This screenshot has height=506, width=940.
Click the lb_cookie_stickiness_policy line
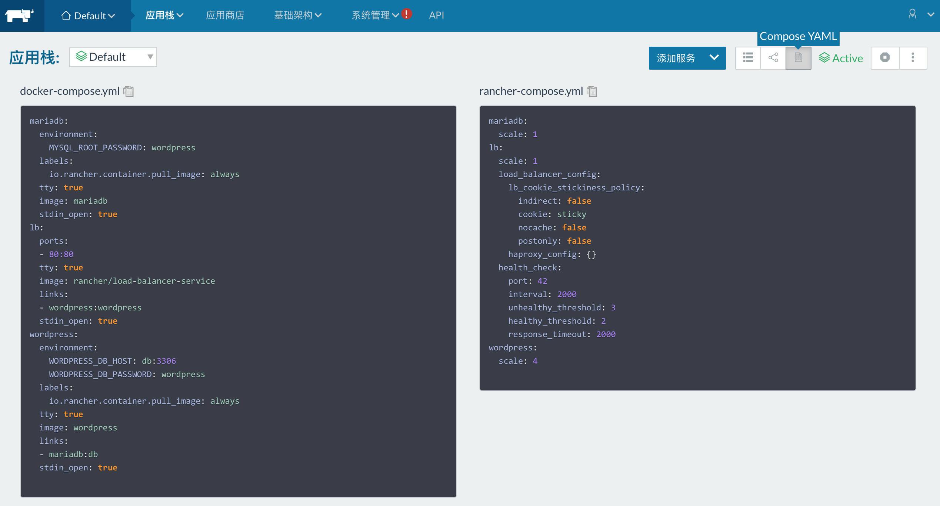tap(576, 187)
